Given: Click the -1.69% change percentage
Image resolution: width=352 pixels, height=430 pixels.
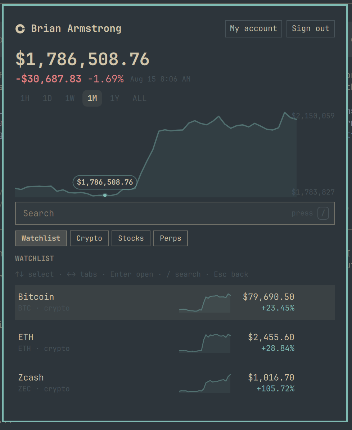Looking at the screenshot, I should (x=106, y=79).
